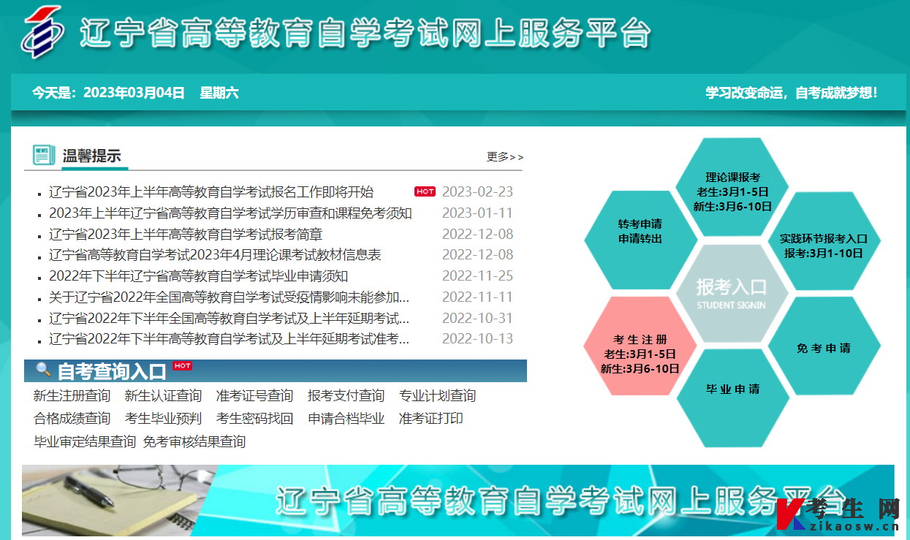Click the date 2023-01-11 in the notice list

pos(477,213)
